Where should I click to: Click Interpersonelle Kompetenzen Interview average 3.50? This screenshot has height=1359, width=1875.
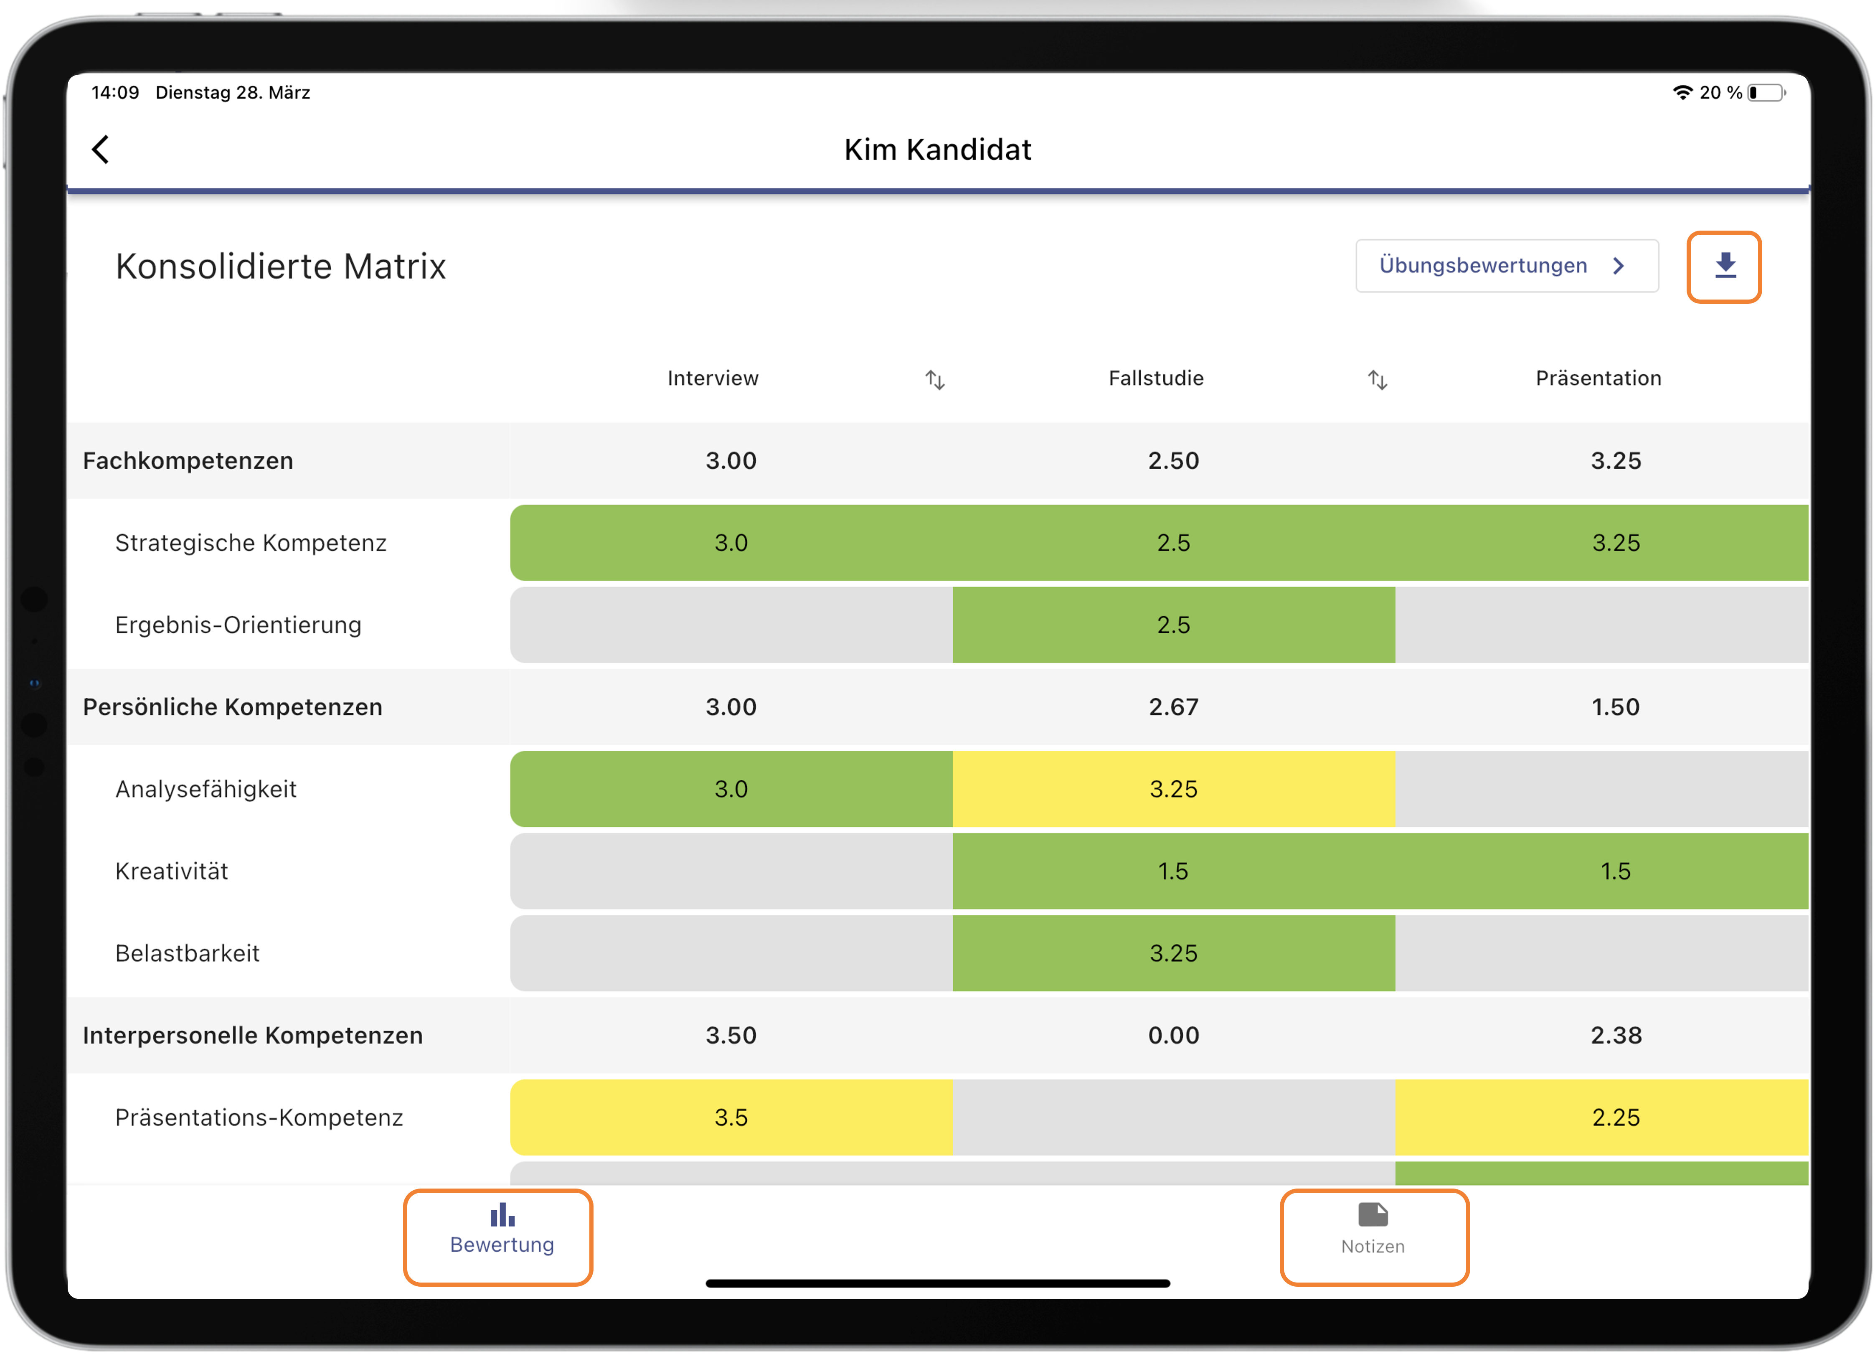pyautogui.click(x=731, y=1035)
